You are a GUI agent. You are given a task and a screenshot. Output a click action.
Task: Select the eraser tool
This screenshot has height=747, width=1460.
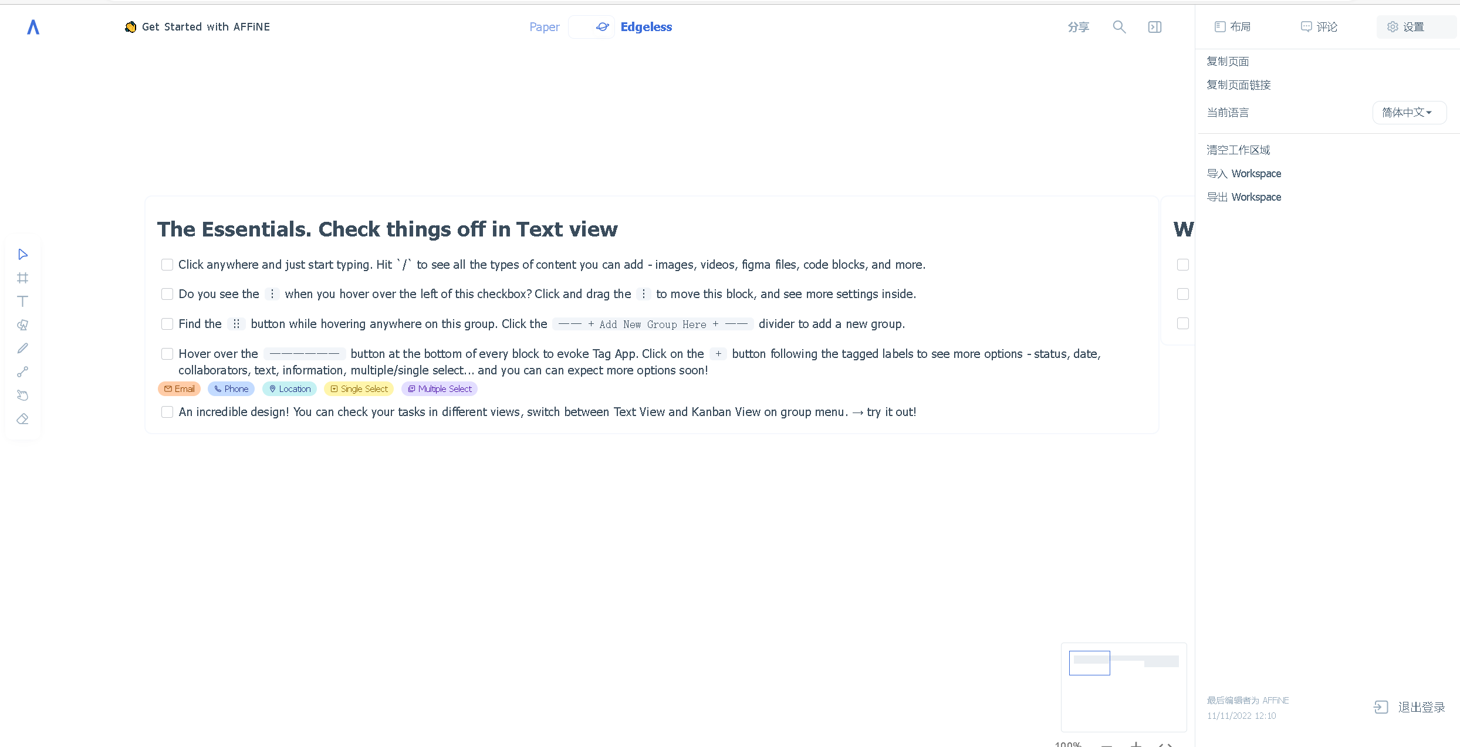tap(23, 418)
